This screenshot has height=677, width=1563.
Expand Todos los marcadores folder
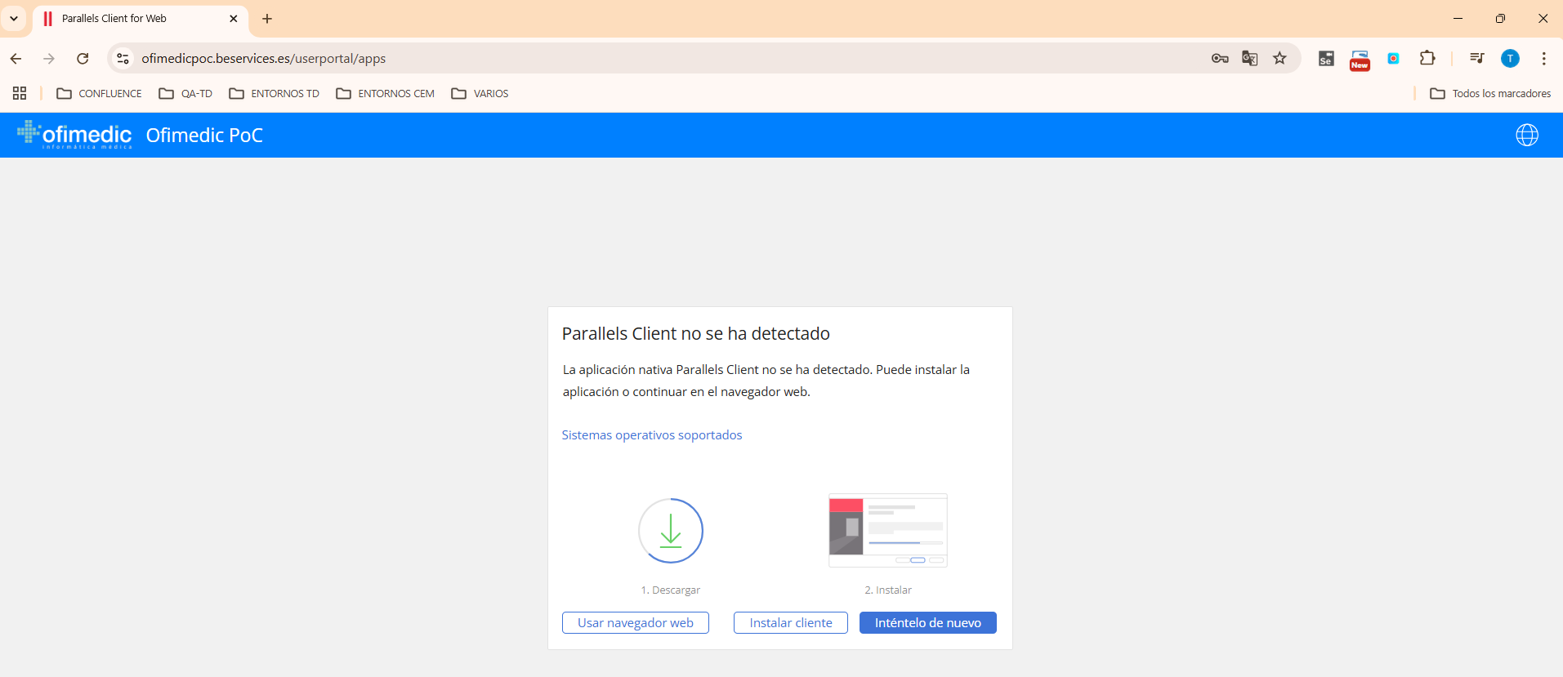[x=1490, y=93]
